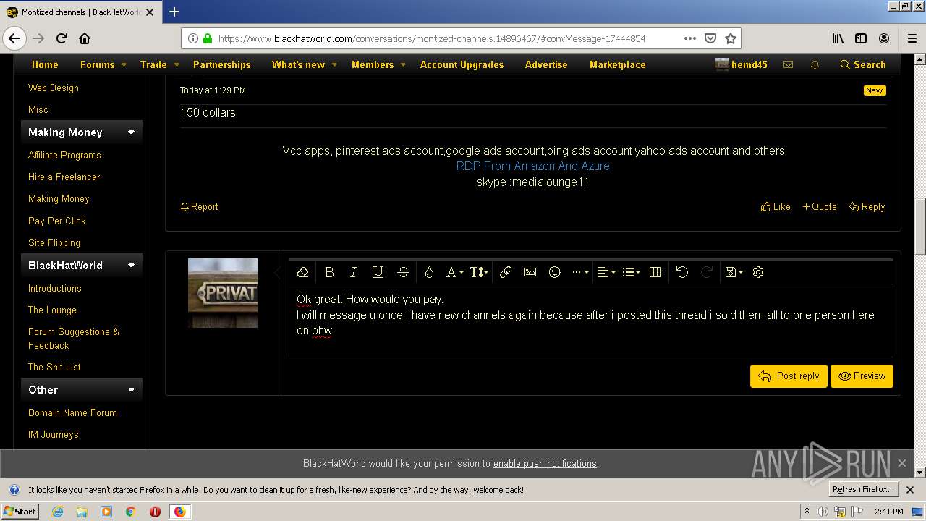The width and height of the screenshot is (926, 521).
Task: Click the browser back arrow button
Action: [14, 38]
